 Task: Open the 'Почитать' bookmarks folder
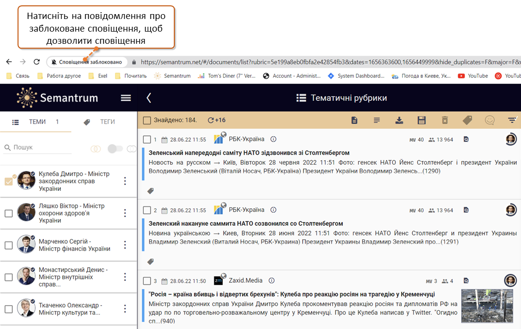click(131, 76)
